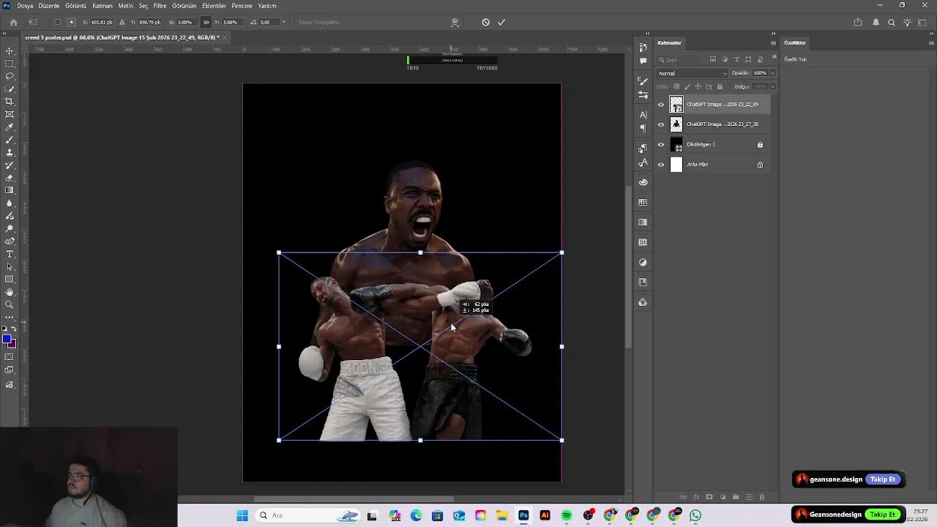Image resolution: width=937 pixels, height=527 pixels.
Task: Commit the transform with the checkmark
Action: coord(501,22)
